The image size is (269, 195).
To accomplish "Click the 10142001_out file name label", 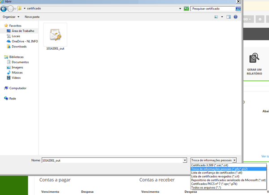I will [55, 48].
